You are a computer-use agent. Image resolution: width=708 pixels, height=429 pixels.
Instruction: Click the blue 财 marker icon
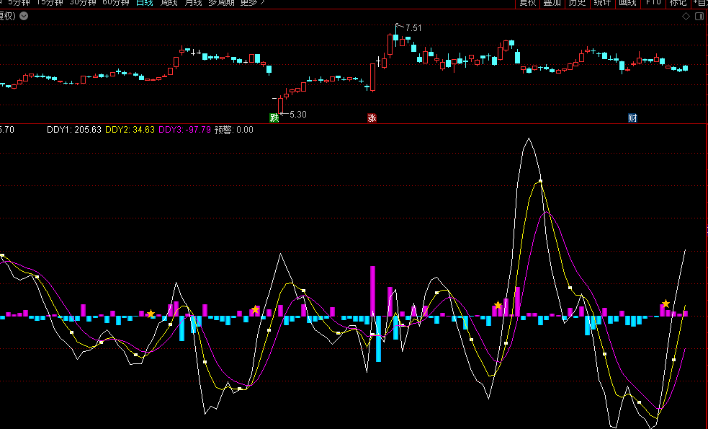632,118
